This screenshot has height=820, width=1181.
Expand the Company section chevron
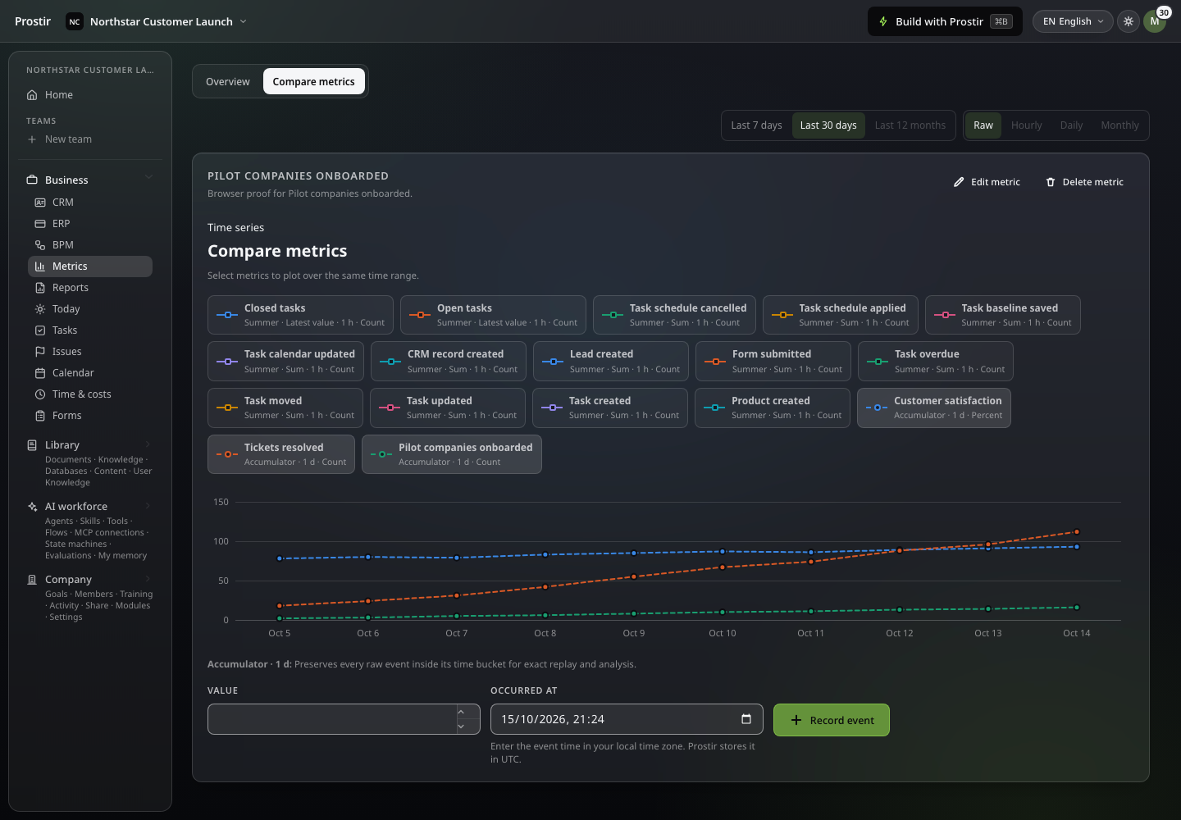point(148,579)
